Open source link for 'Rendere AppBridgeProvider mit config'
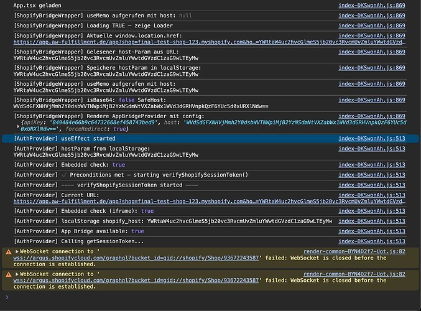 tap(372, 116)
